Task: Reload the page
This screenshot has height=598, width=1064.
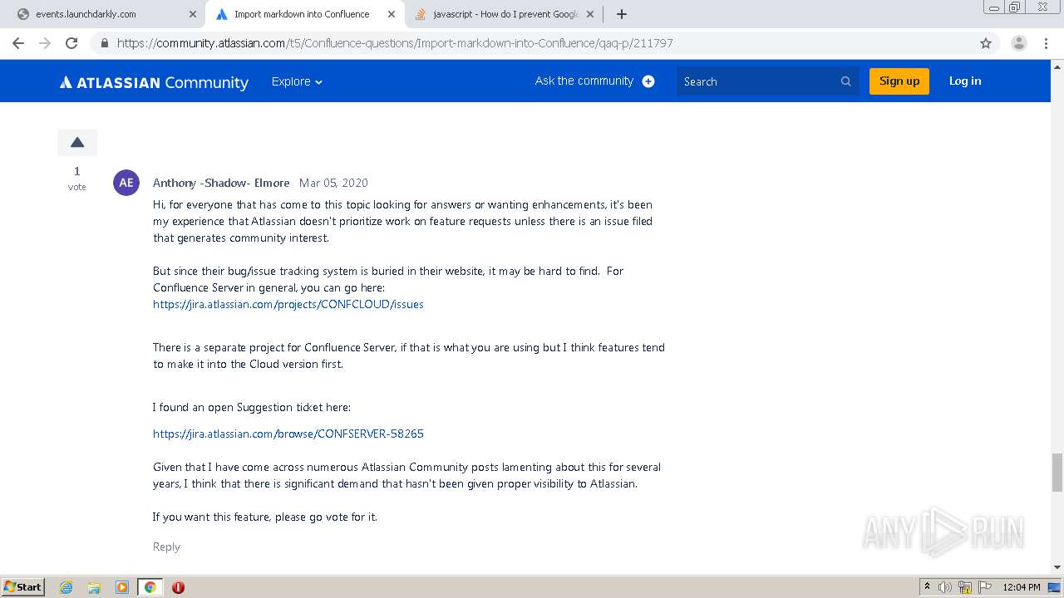Action: 71,43
